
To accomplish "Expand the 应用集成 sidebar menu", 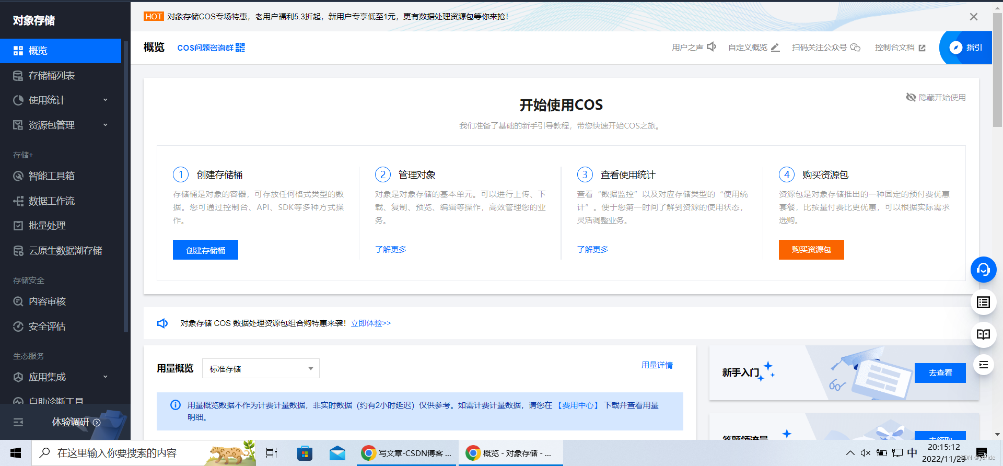I will click(x=61, y=377).
